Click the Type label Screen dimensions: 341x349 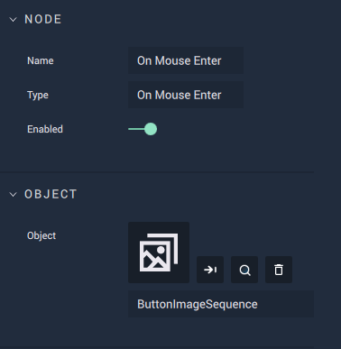38,96
